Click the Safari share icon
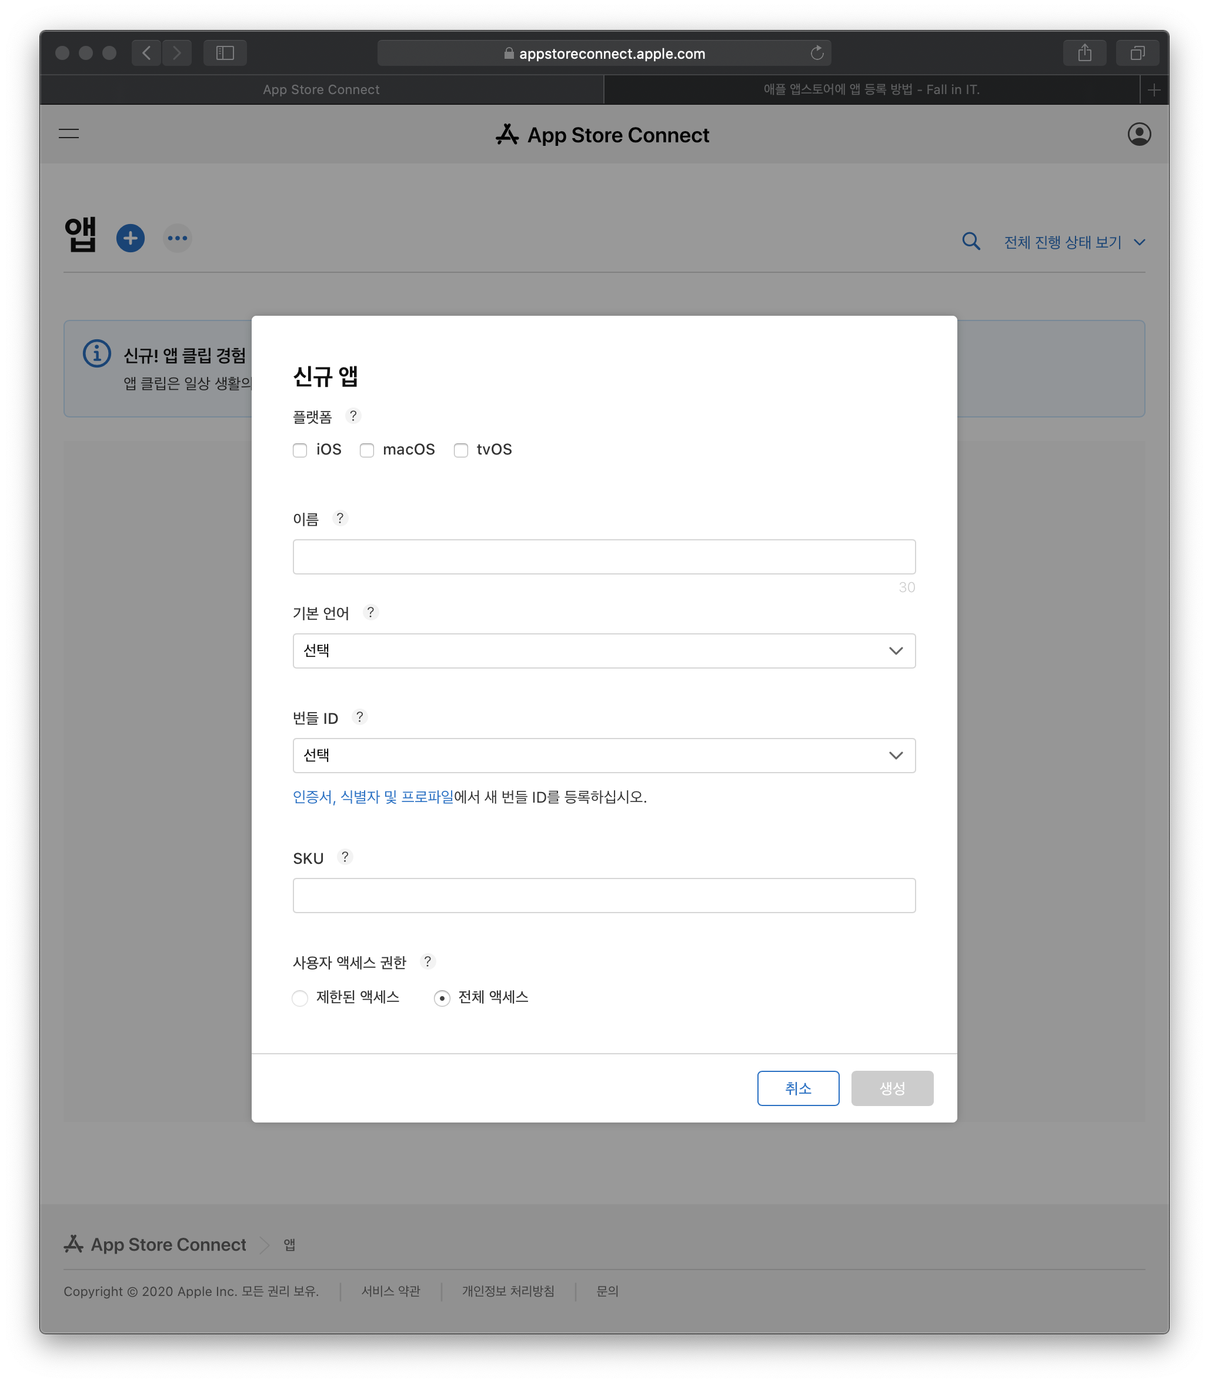1209x1383 pixels. tap(1084, 54)
